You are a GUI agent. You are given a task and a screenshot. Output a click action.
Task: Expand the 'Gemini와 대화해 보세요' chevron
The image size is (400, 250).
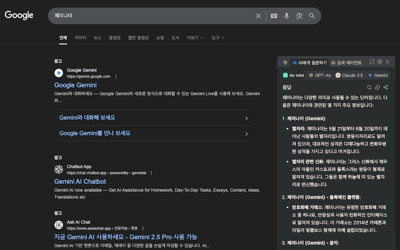(246, 118)
